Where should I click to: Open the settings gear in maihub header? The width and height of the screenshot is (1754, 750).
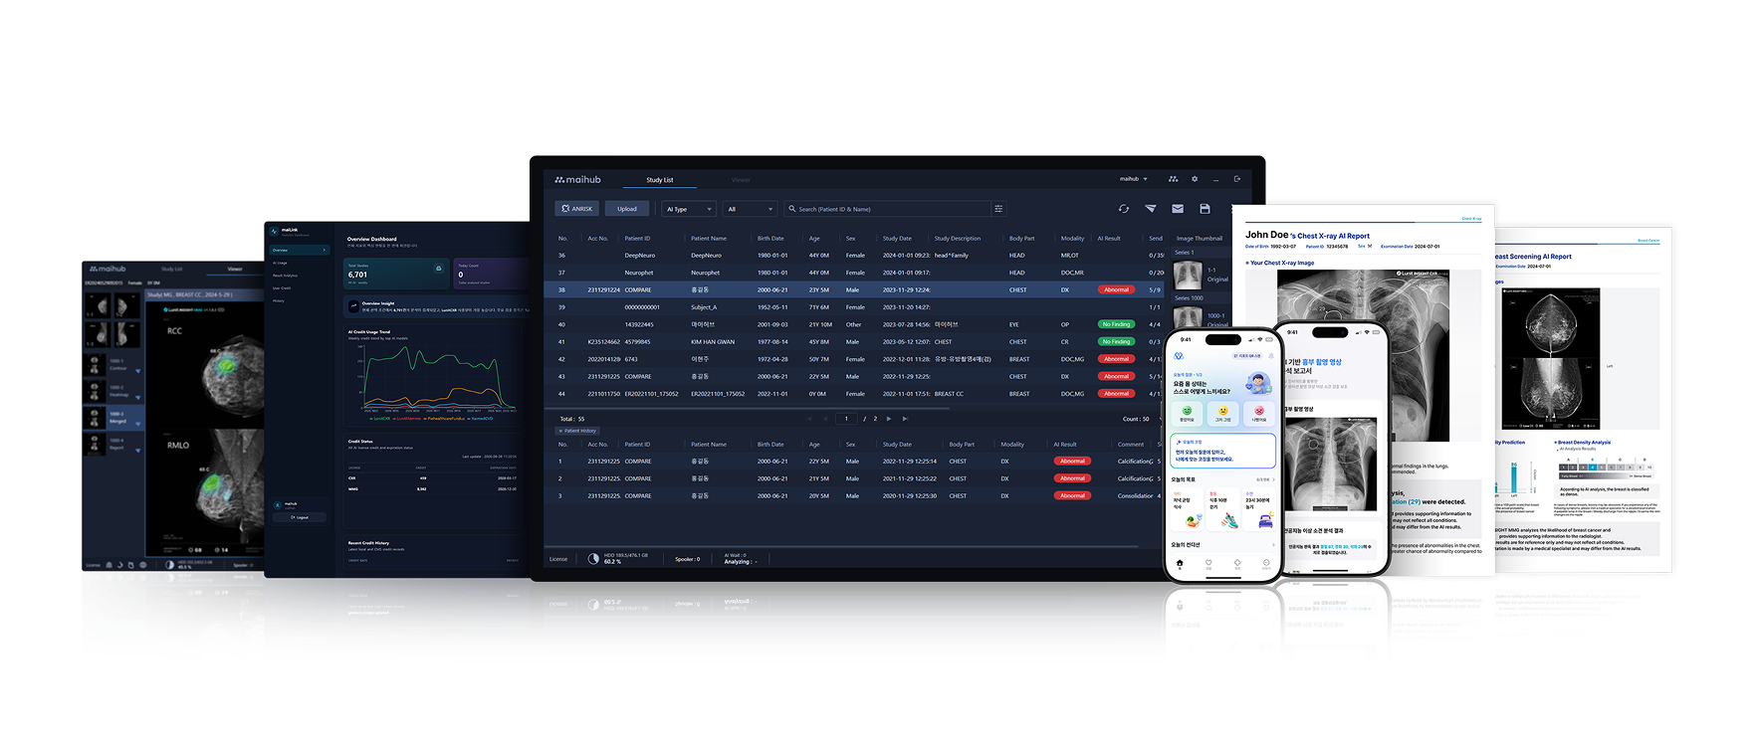click(x=1195, y=179)
